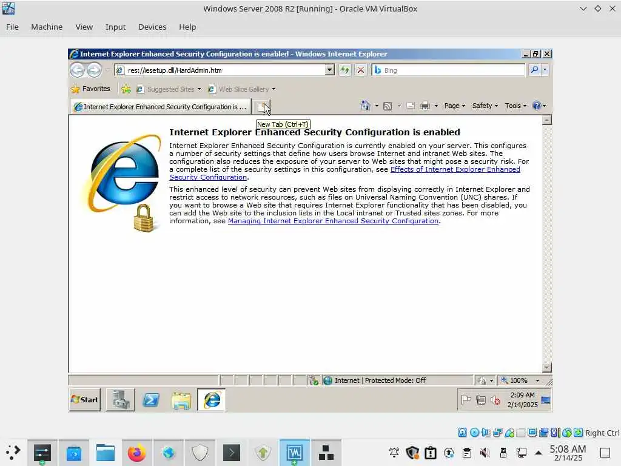Launch Server Manager from taskbar

121,400
